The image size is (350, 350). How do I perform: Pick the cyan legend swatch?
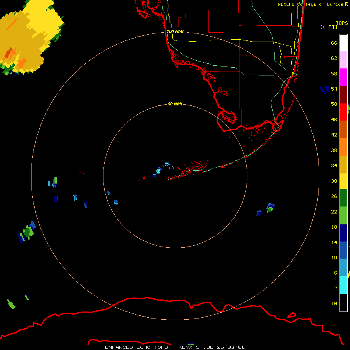point(343,285)
